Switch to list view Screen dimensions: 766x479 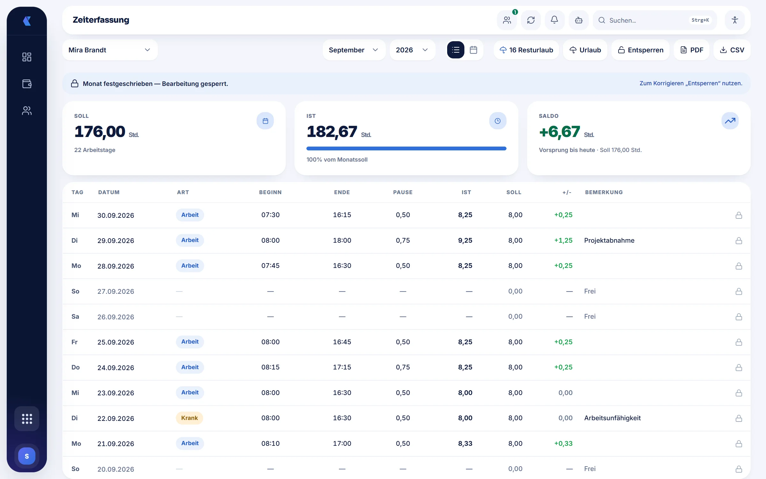(x=455, y=50)
